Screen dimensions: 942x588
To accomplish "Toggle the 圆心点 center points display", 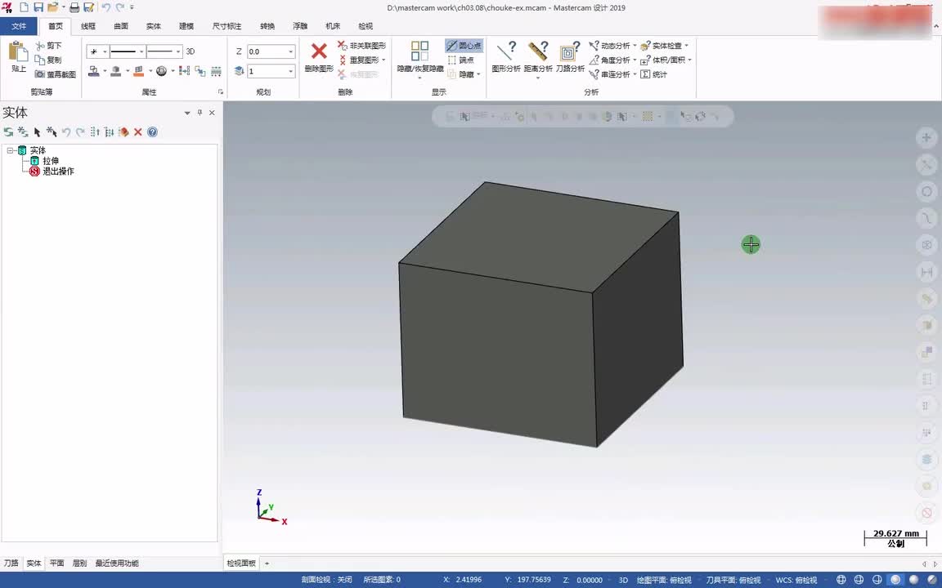I will (464, 46).
